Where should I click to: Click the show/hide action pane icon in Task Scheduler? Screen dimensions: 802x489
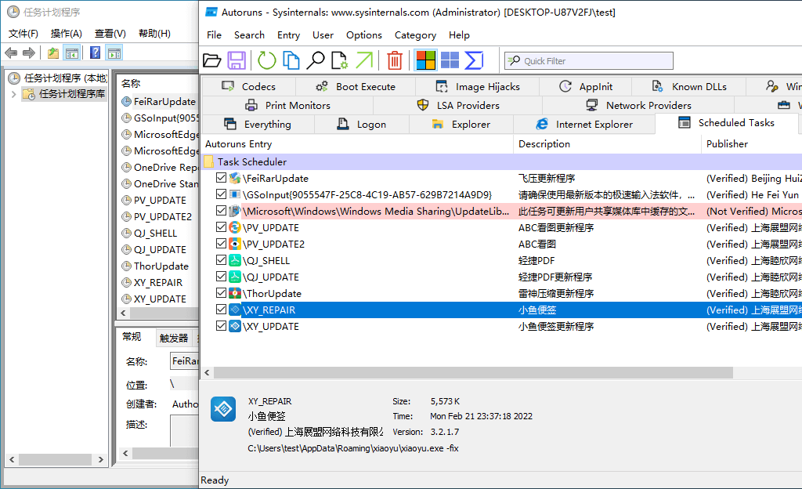click(x=114, y=53)
